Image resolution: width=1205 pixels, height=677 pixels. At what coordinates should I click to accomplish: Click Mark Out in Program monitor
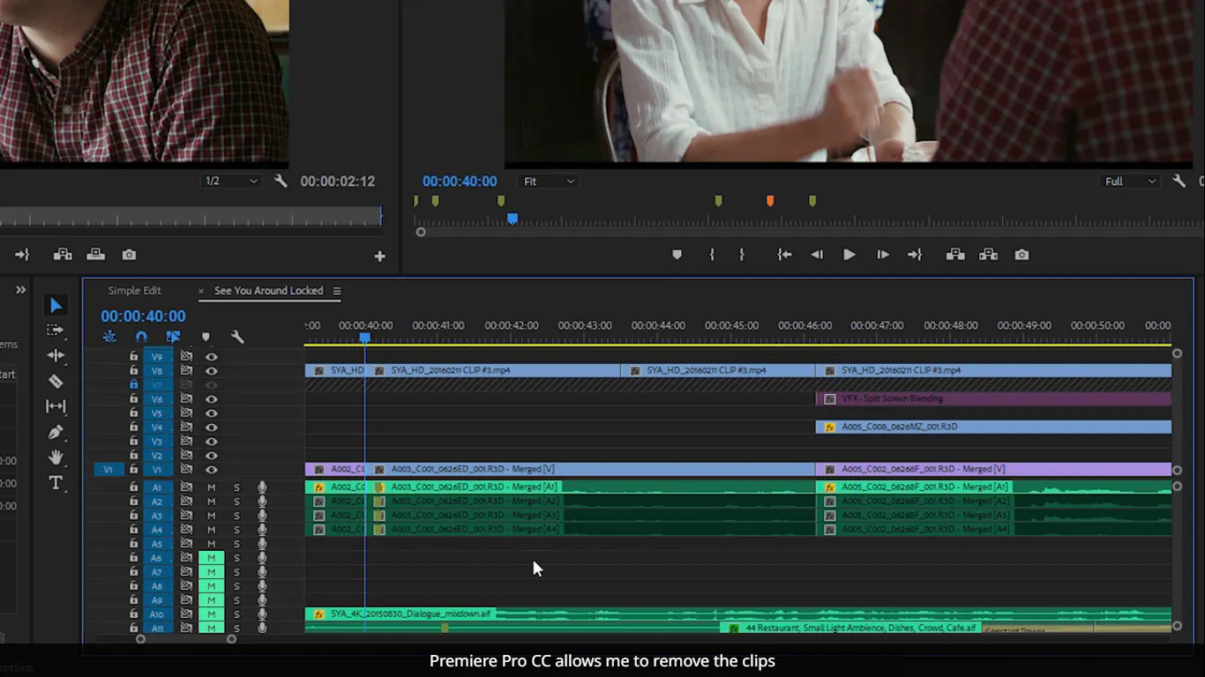click(x=741, y=255)
